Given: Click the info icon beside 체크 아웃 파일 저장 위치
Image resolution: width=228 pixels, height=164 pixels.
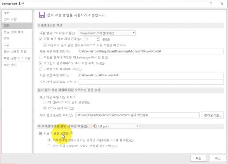Looking at the screenshot, I should coord(74,97).
